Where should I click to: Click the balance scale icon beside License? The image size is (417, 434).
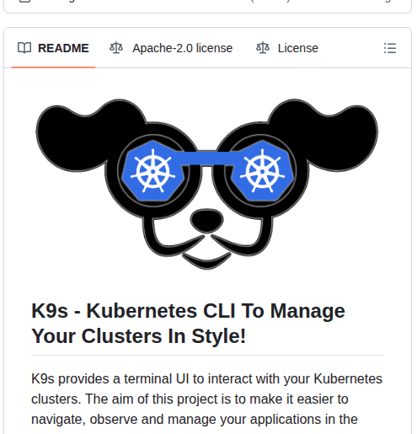(x=263, y=48)
